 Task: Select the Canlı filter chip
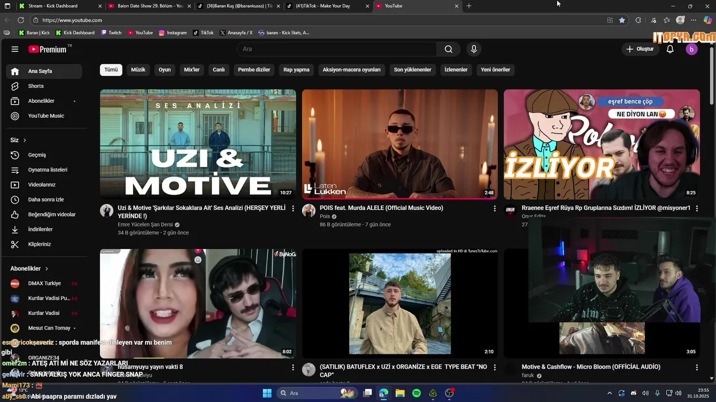219,70
